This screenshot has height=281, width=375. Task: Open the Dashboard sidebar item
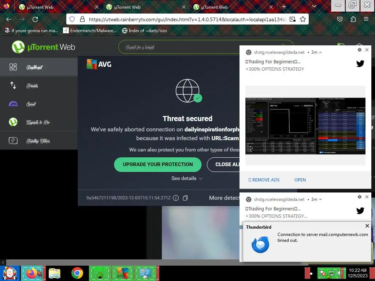(39, 67)
